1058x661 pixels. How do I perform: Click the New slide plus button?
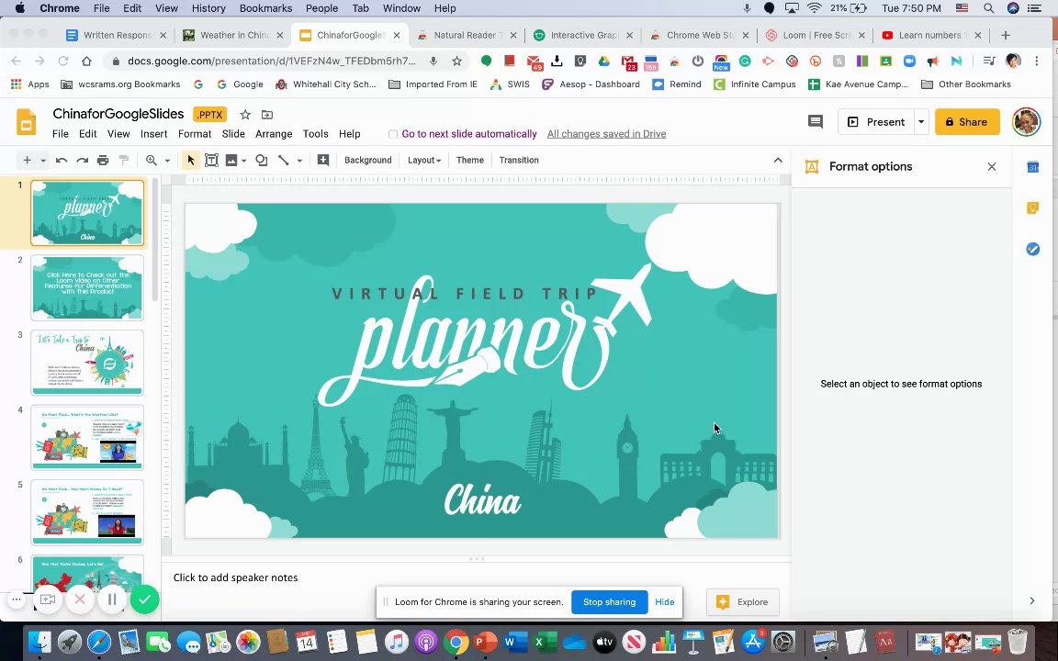click(x=27, y=160)
